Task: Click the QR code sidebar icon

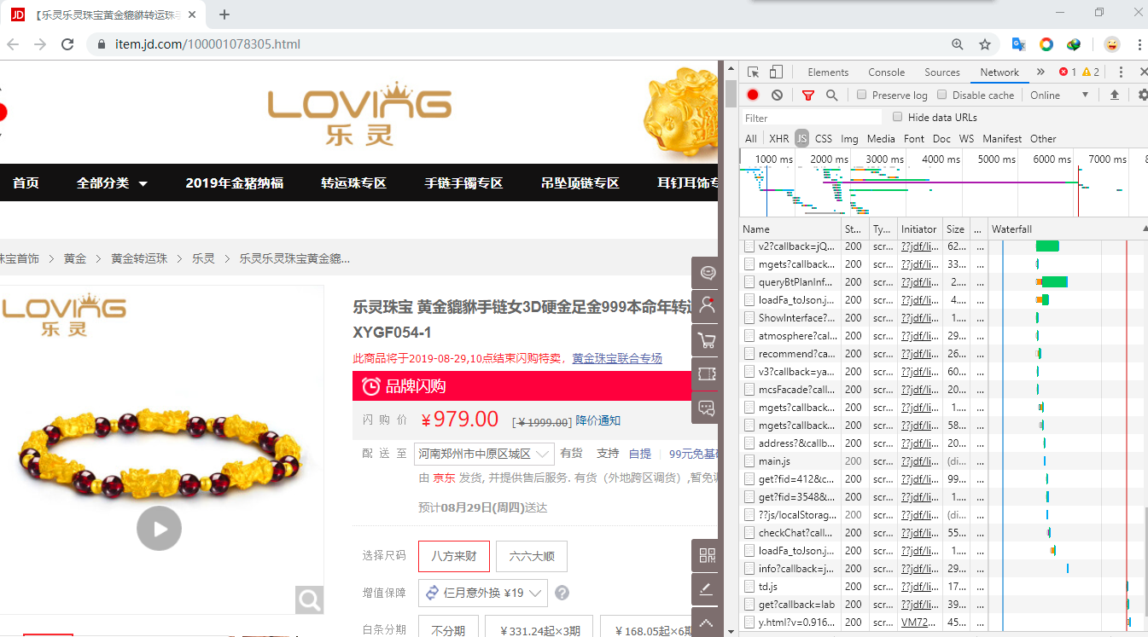Action: tap(707, 556)
